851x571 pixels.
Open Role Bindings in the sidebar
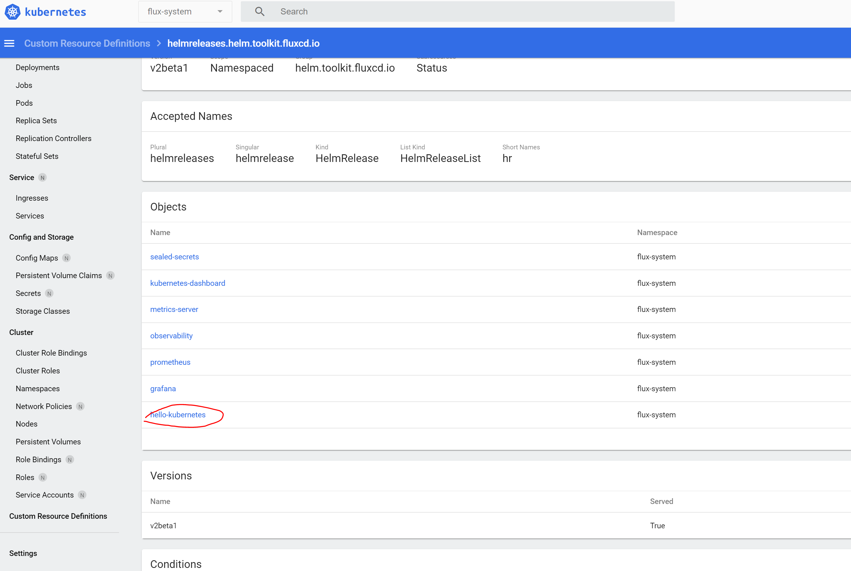click(39, 459)
